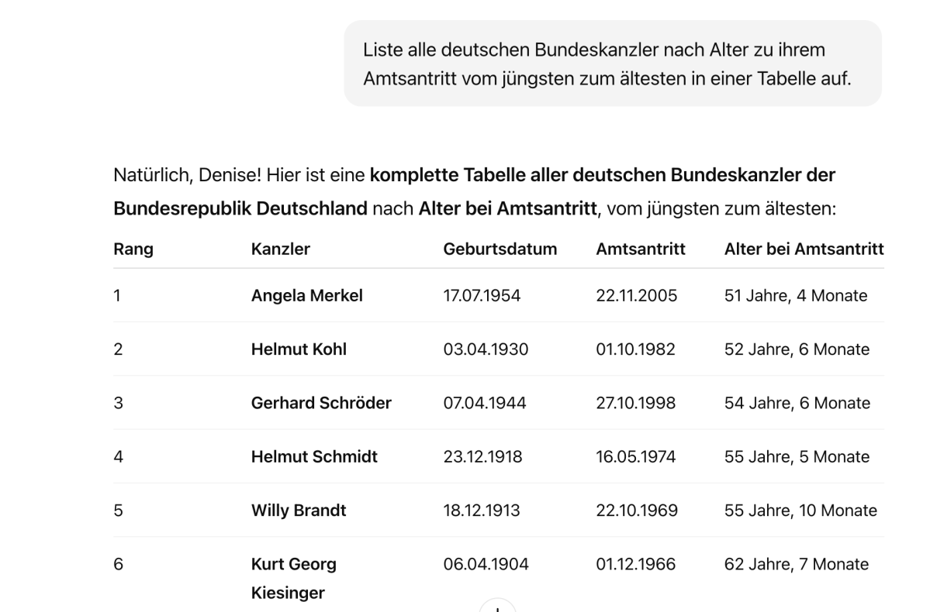Select the Angela Merkel name cell
The height and width of the screenshot is (612, 930).
click(306, 296)
